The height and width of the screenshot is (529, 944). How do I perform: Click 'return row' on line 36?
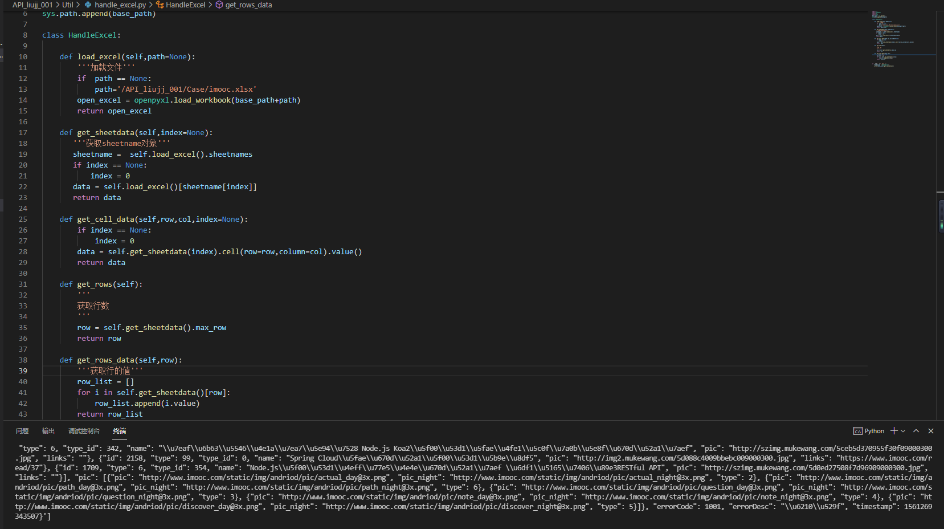99,338
